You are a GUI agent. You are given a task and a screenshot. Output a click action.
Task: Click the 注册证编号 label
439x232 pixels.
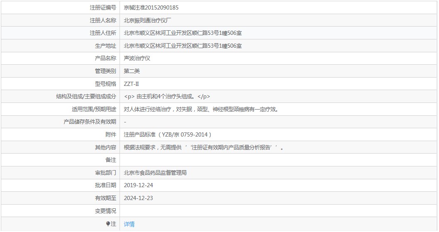103,7
